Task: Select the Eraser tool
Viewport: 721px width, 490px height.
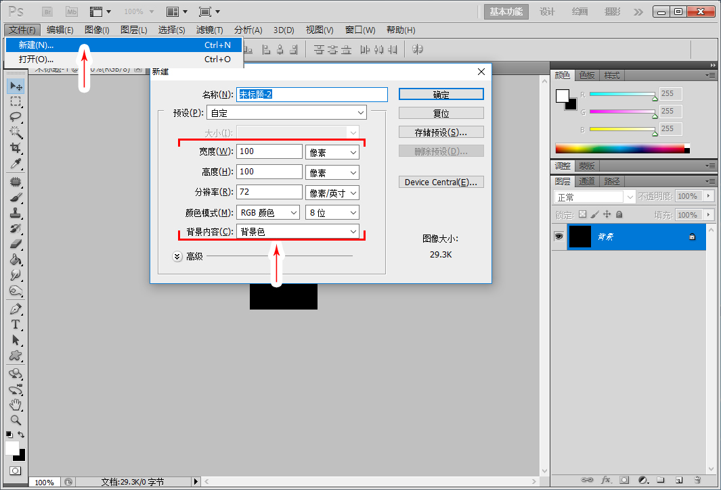Action: (16, 244)
